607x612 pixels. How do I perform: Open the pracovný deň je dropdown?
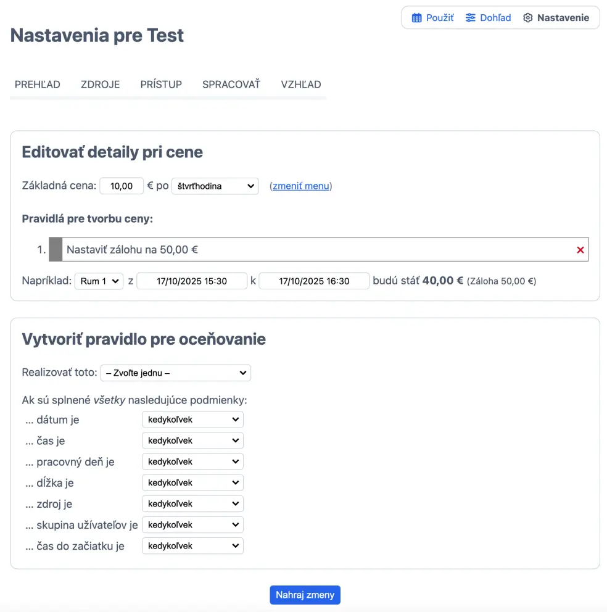(192, 461)
